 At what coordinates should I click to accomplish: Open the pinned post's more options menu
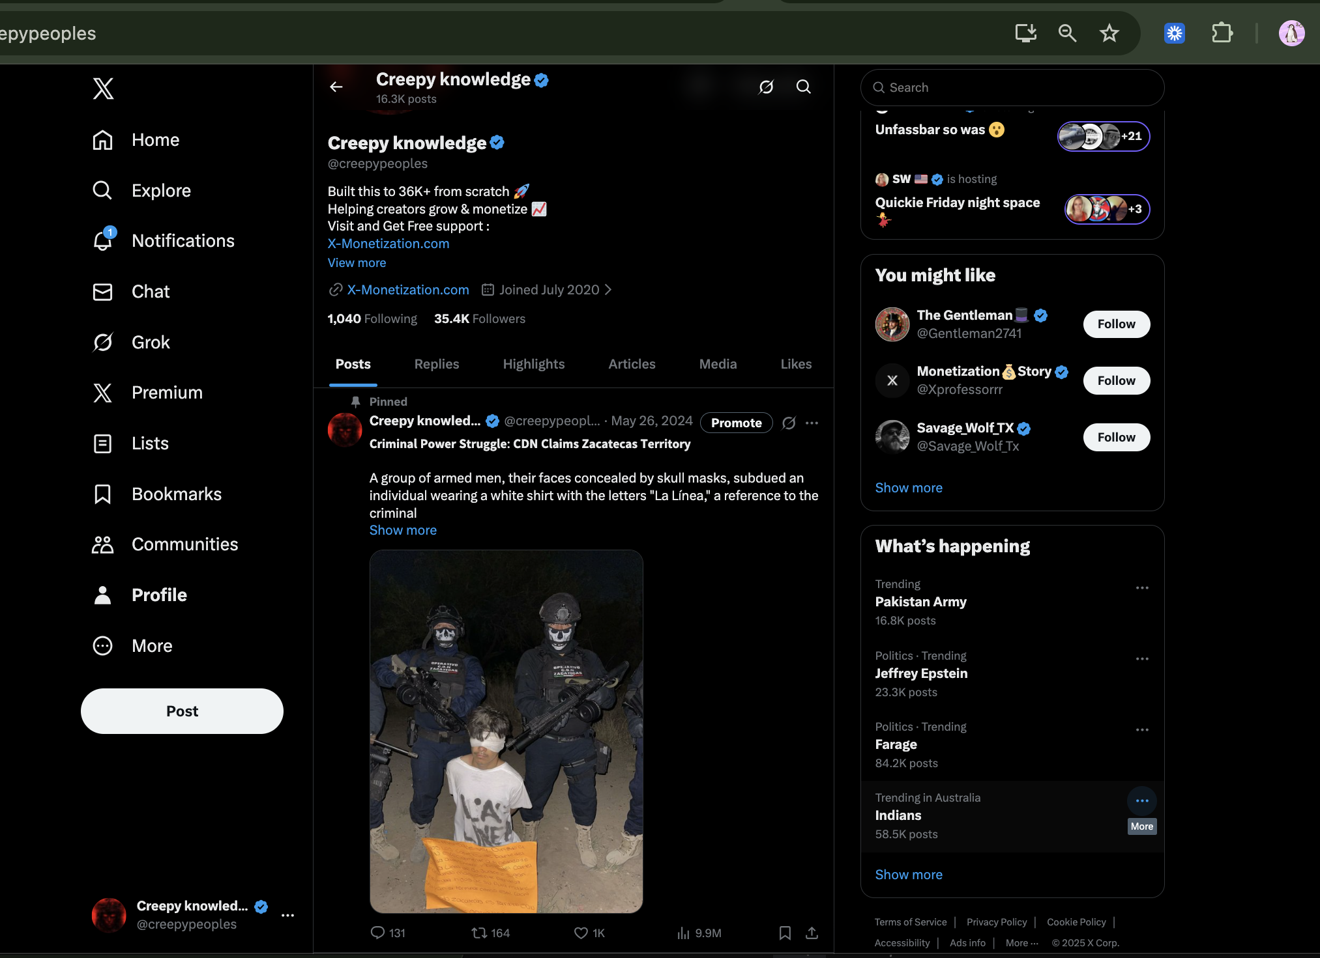pos(812,422)
